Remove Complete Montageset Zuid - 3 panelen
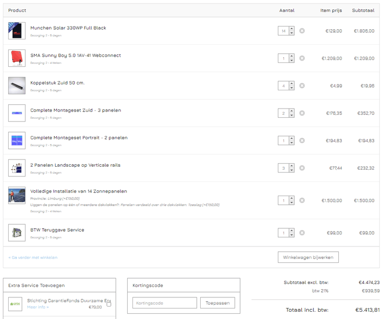 click(302, 113)
